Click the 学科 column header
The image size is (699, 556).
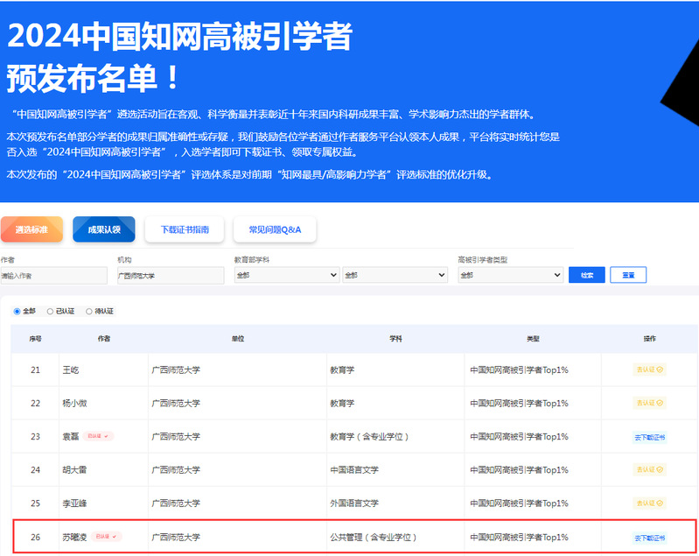coord(395,339)
